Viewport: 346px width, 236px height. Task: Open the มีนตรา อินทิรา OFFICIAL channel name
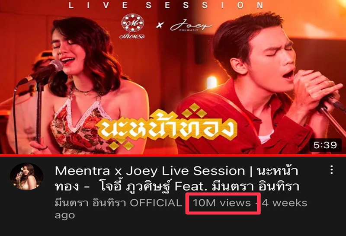pos(118,203)
